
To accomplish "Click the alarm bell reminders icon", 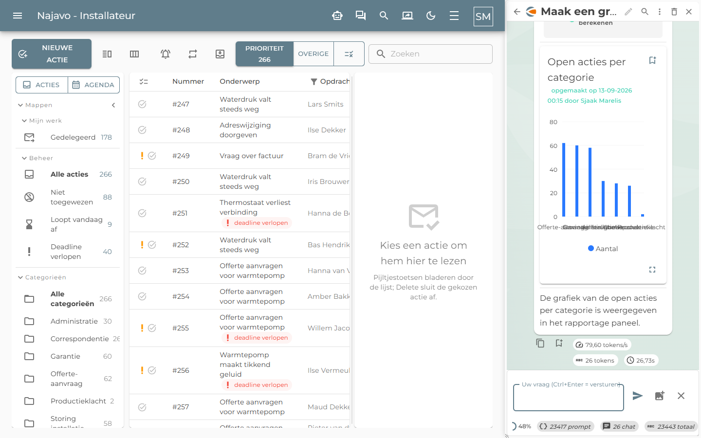I will tap(166, 54).
